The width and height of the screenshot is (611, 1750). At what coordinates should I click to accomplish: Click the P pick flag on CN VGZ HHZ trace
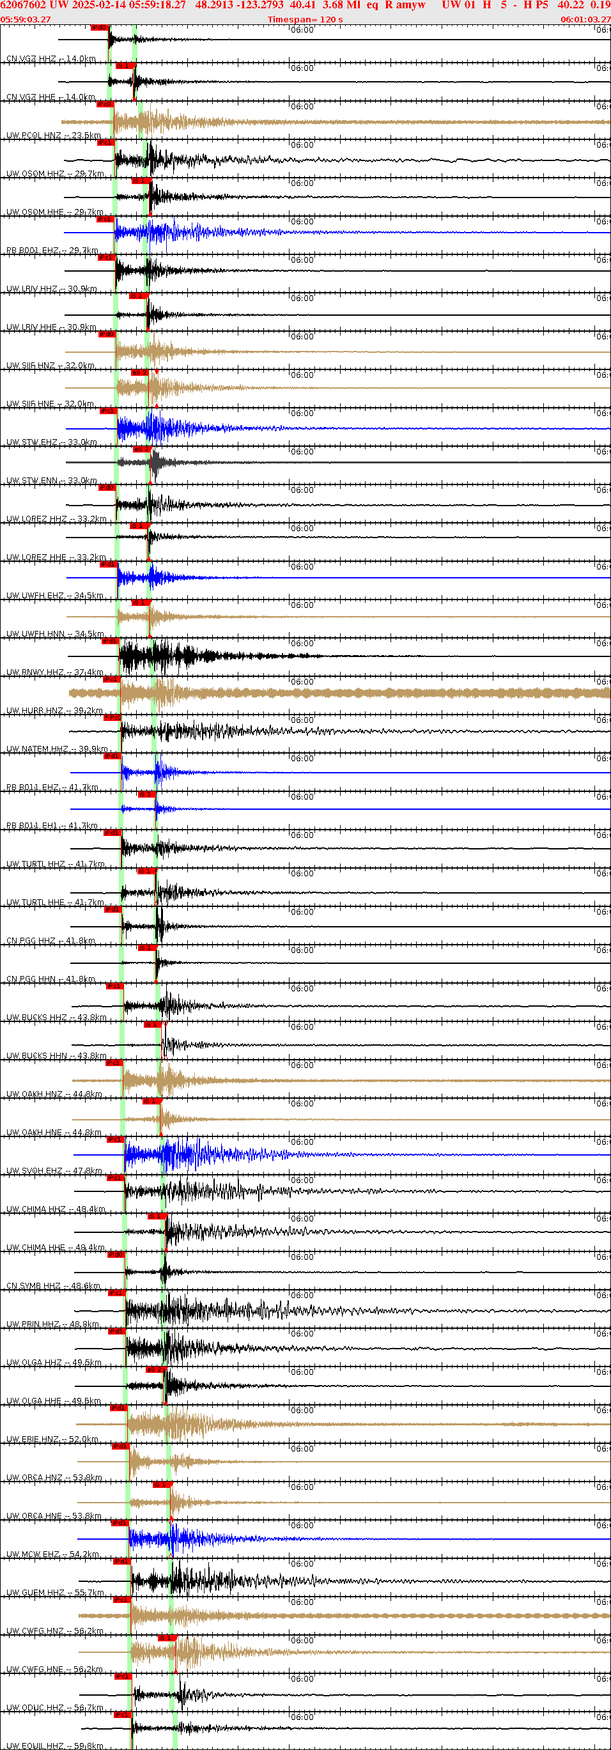pos(99,28)
